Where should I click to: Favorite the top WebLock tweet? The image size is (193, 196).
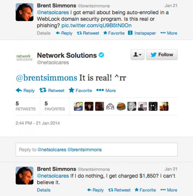coord(114,33)
